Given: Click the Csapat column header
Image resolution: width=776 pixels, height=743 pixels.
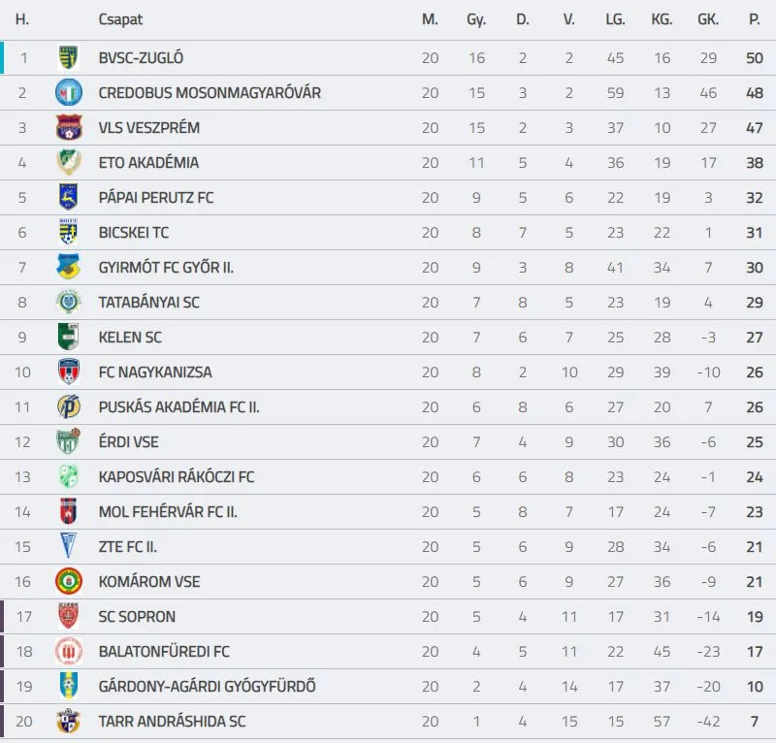Looking at the screenshot, I should point(120,19).
